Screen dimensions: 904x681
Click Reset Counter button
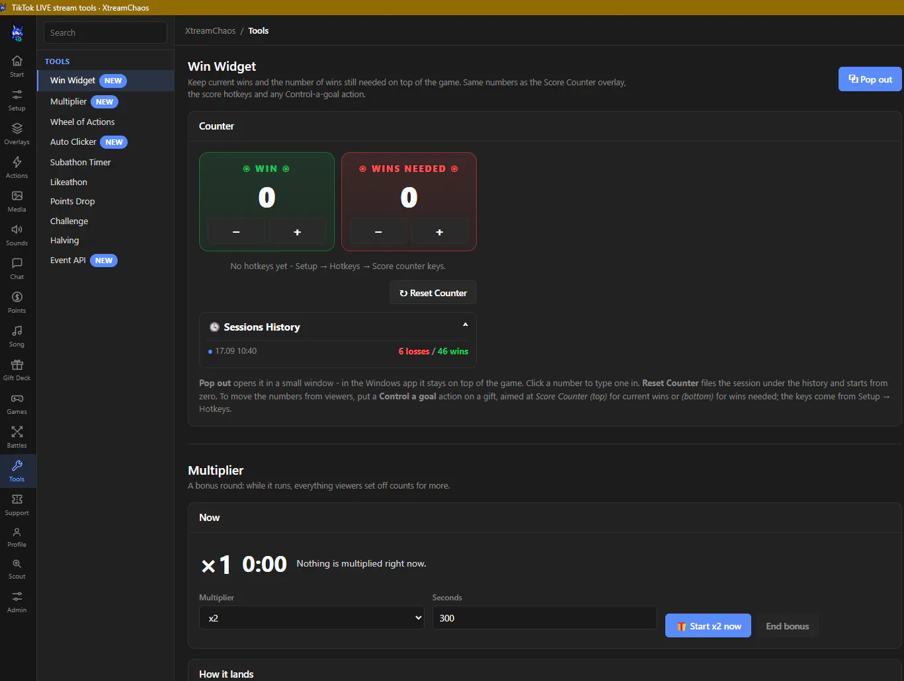click(433, 293)
